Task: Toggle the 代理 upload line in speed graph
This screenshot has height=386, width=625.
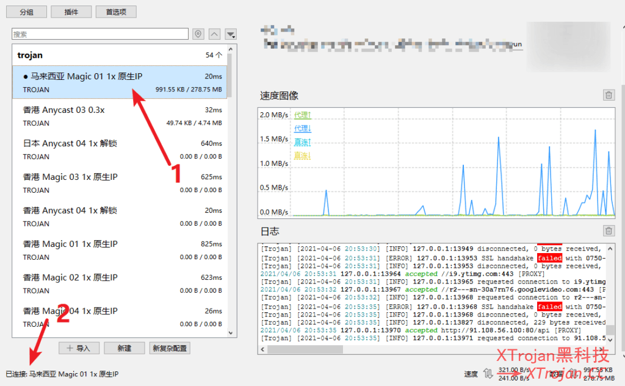Action: (302, 115)
